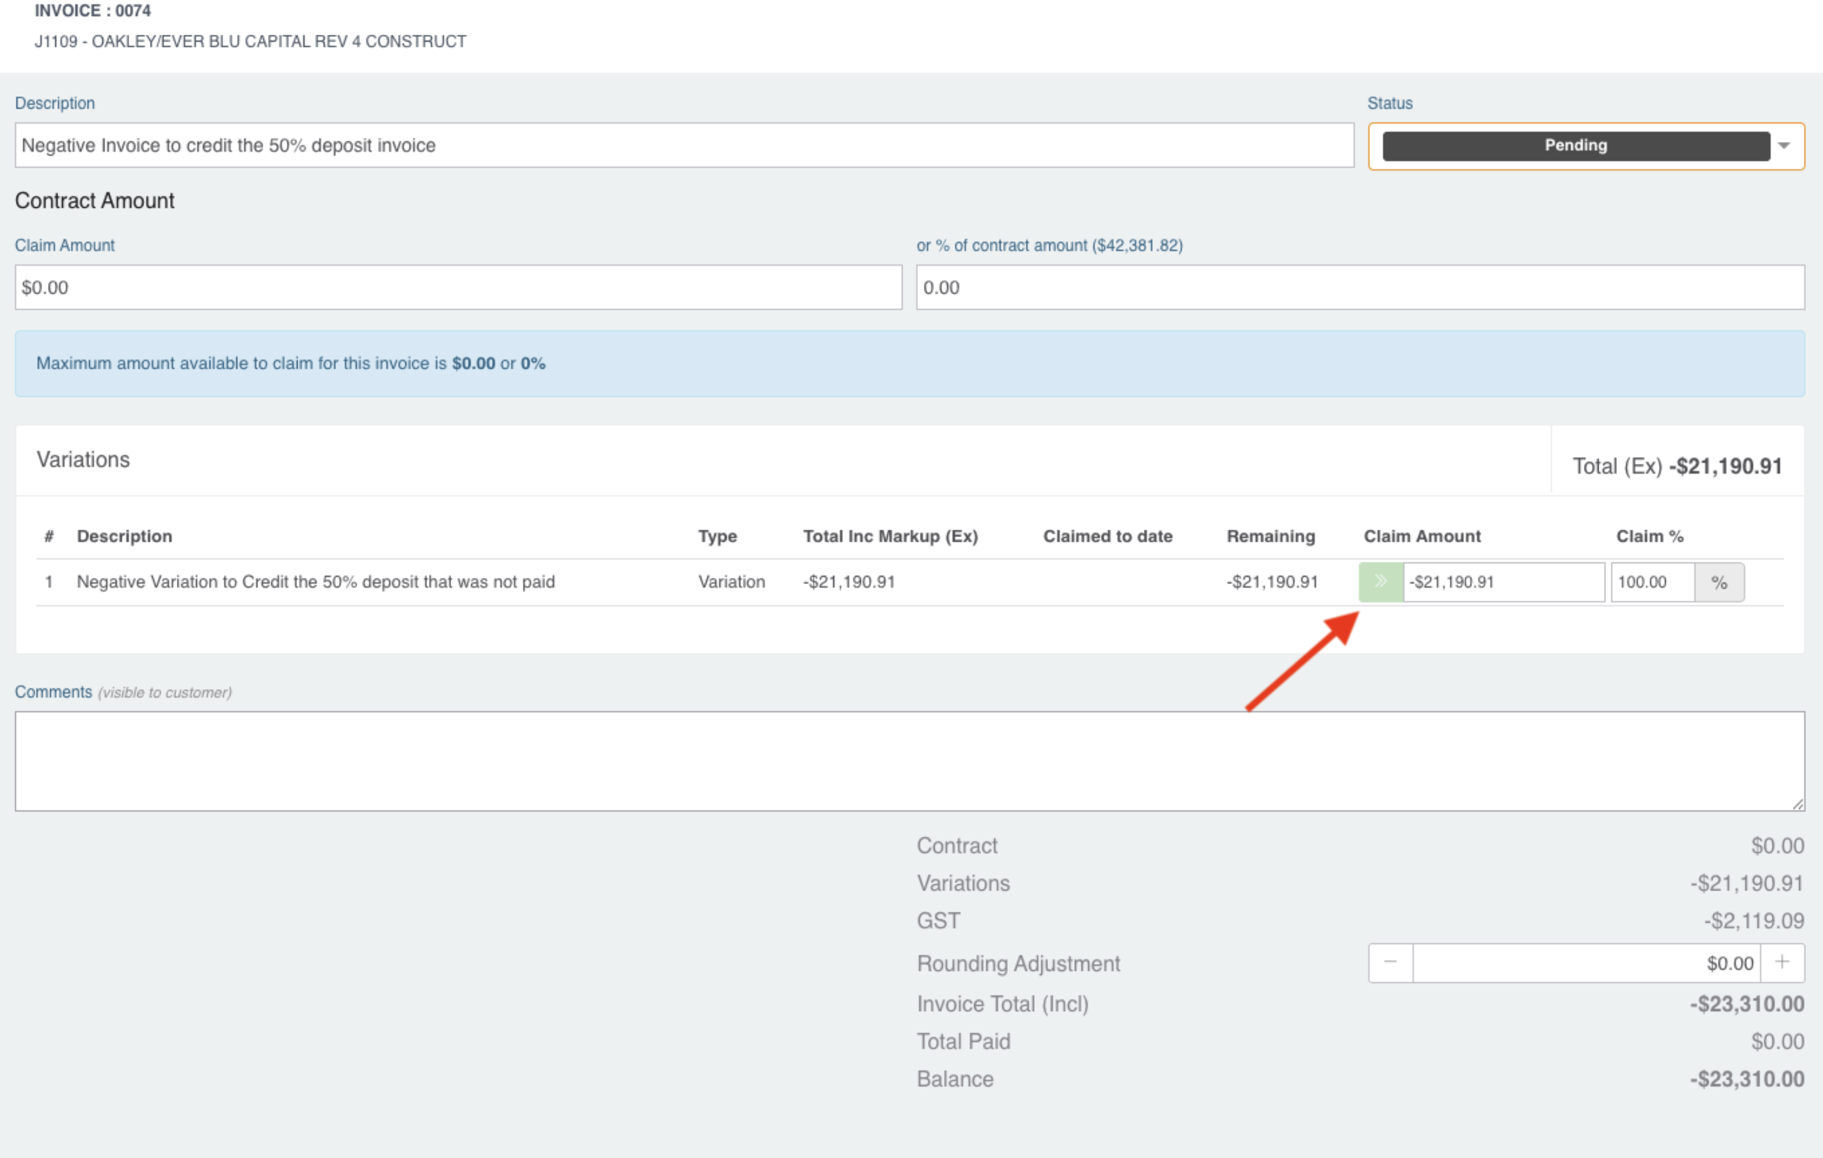
Task: Click the Variations section heading
Action: pos(84,460)
